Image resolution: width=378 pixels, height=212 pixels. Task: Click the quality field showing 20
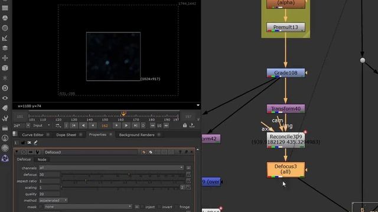click(x=49, y=194)
